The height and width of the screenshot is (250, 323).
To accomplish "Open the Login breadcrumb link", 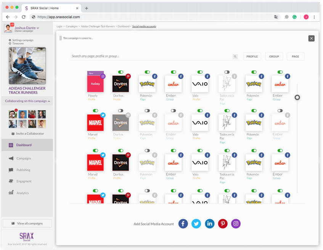I will coord(59,26).
